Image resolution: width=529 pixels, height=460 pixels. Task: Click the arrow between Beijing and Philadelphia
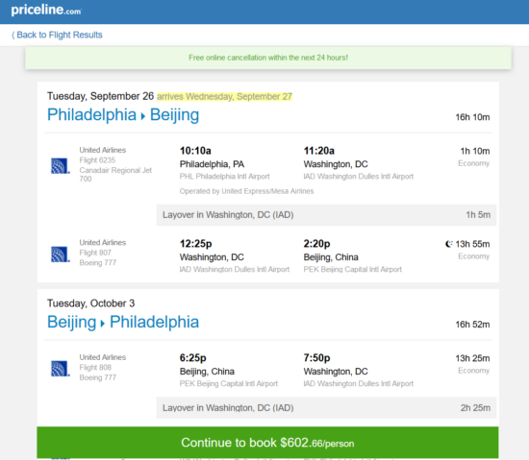coord(103,324)
